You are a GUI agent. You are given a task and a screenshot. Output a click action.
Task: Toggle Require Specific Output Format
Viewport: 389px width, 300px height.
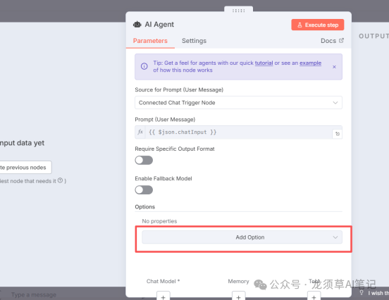click(144, 160)
